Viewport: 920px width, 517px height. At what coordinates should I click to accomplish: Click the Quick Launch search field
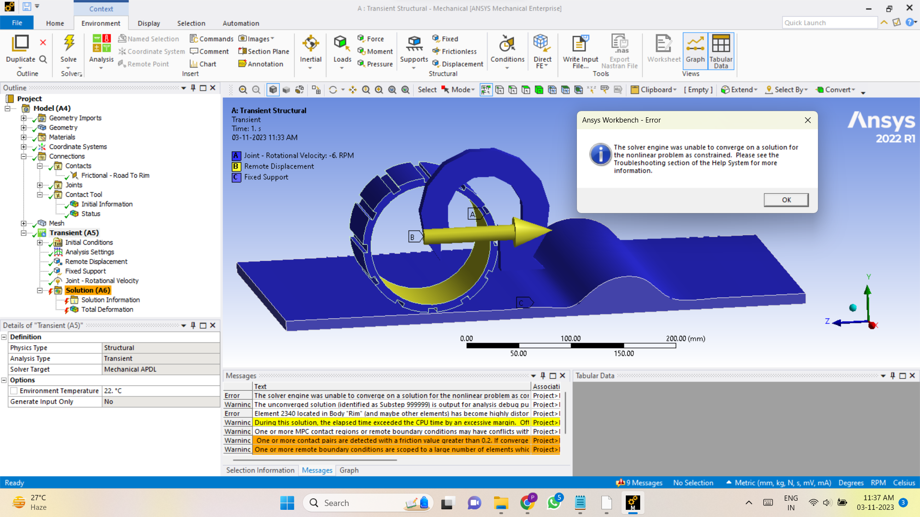pos(829,22)
